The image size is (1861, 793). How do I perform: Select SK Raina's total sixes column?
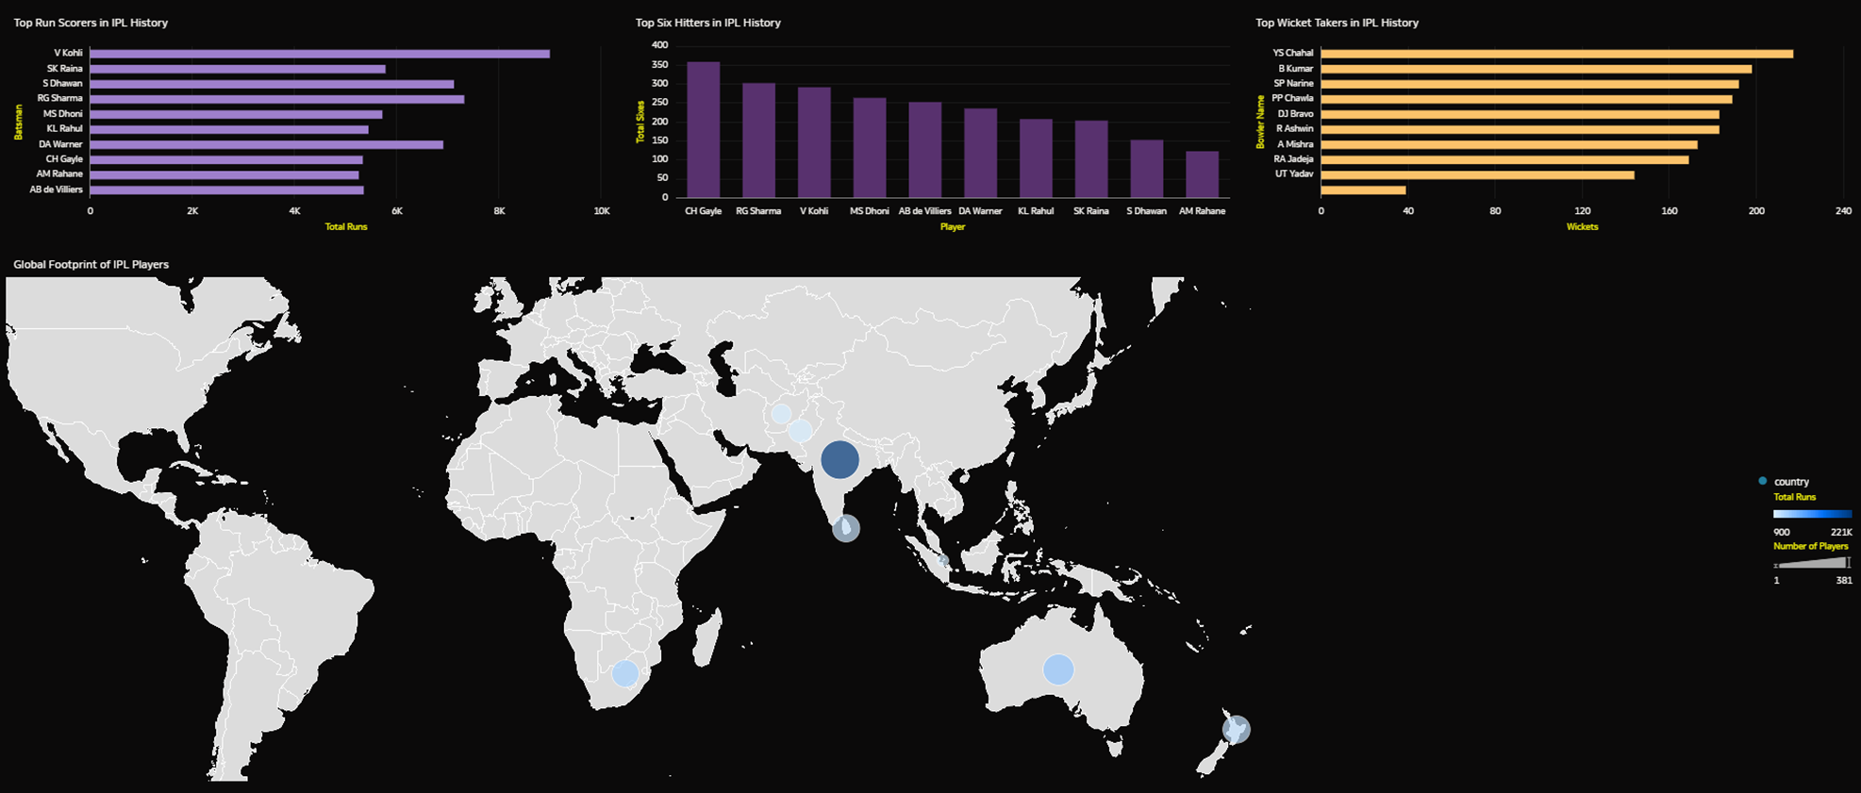pyautogui.click(x=1091, y=159)
